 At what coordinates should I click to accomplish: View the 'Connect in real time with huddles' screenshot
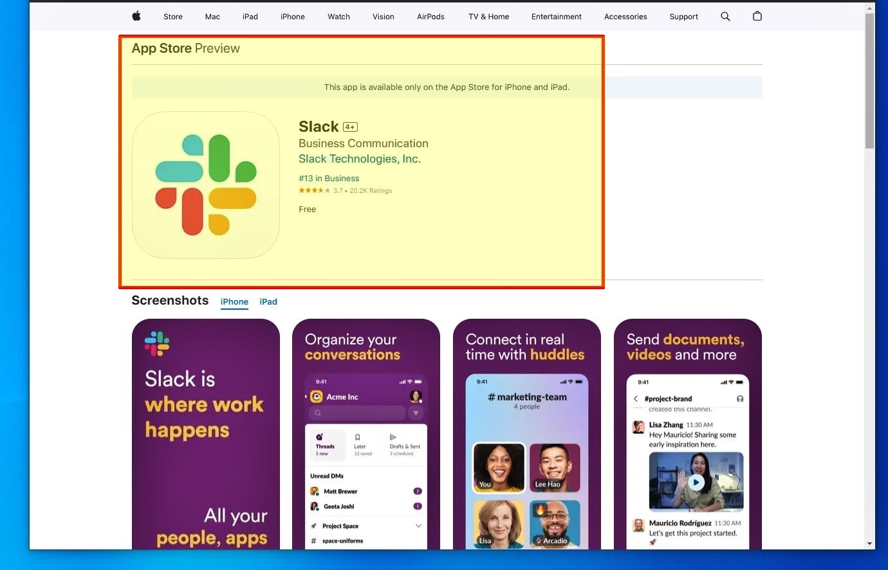527,434
